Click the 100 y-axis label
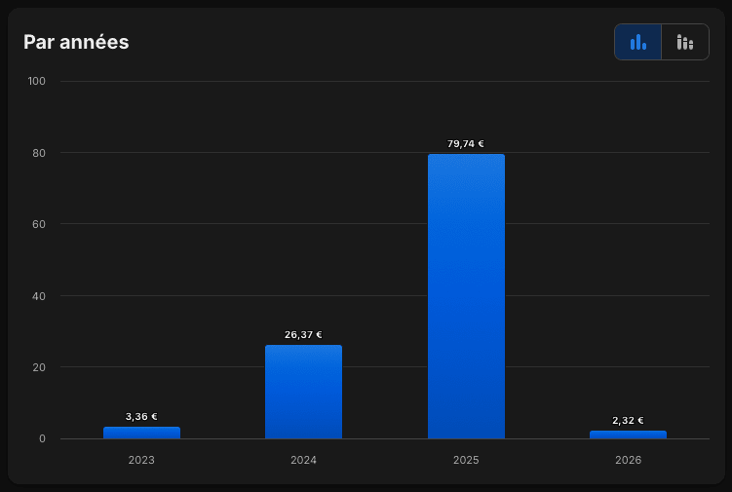 [x=37, y=81]
